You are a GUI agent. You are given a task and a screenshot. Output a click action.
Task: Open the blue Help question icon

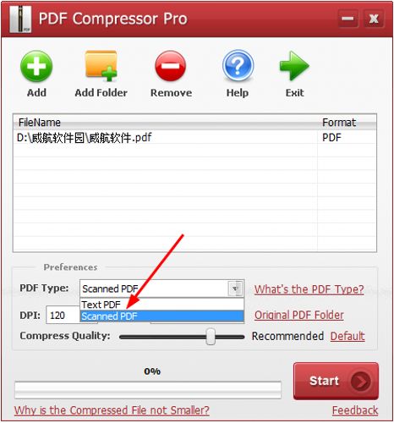[238, 66]
